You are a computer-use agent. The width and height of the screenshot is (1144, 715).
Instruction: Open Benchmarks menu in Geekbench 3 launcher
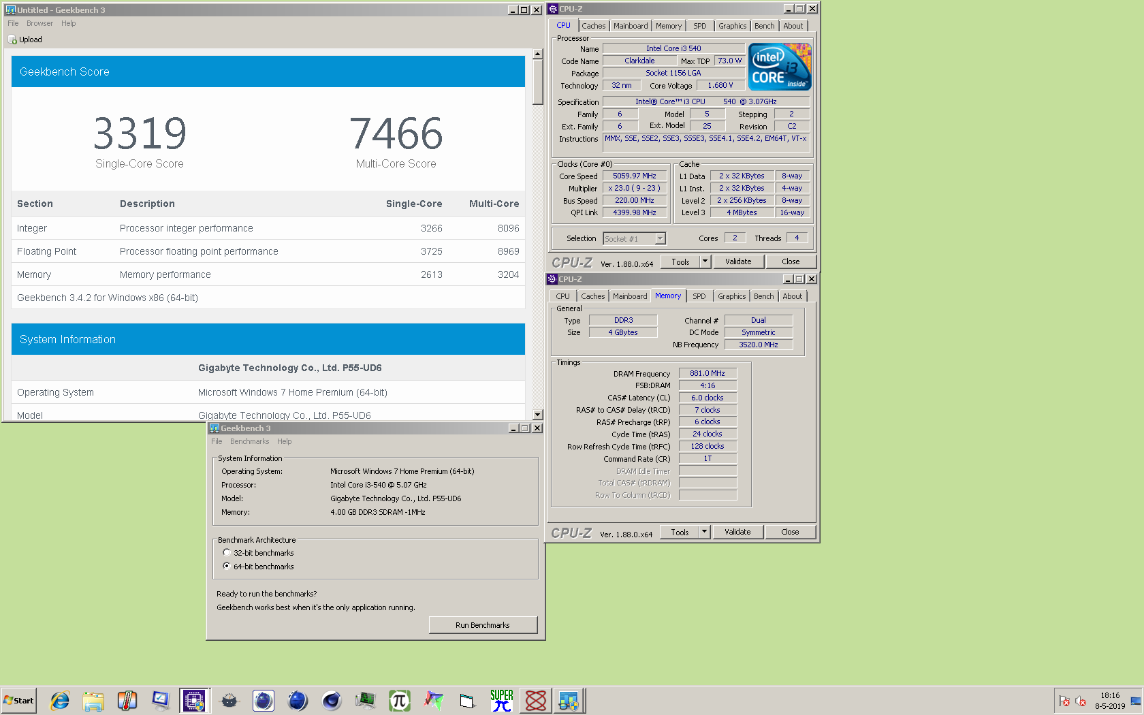pyautogui.click(x=249, y=441)
